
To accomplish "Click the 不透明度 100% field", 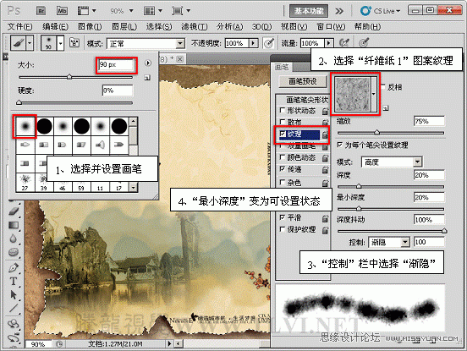I will pyautogui.click(x=237, y=43).
